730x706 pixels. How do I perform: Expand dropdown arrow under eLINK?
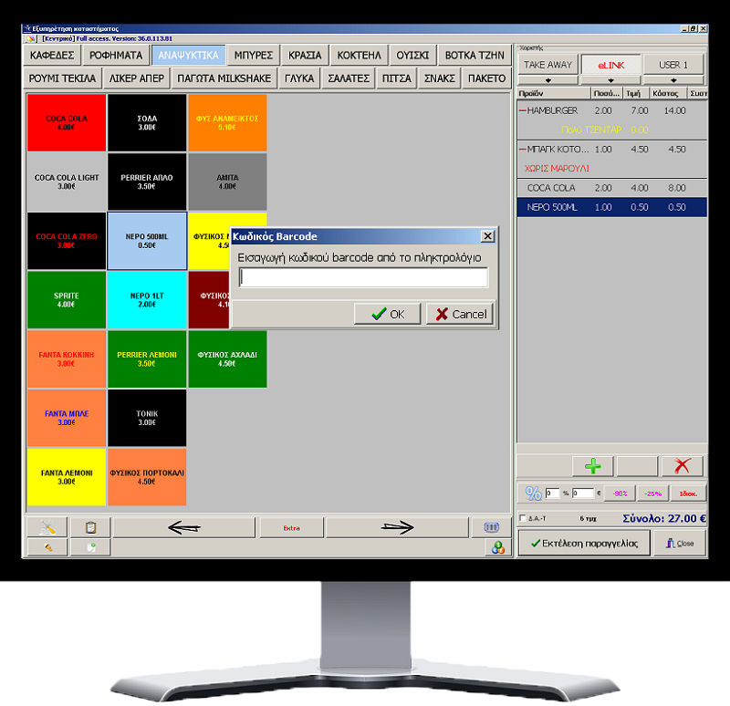tap(610, 80)
